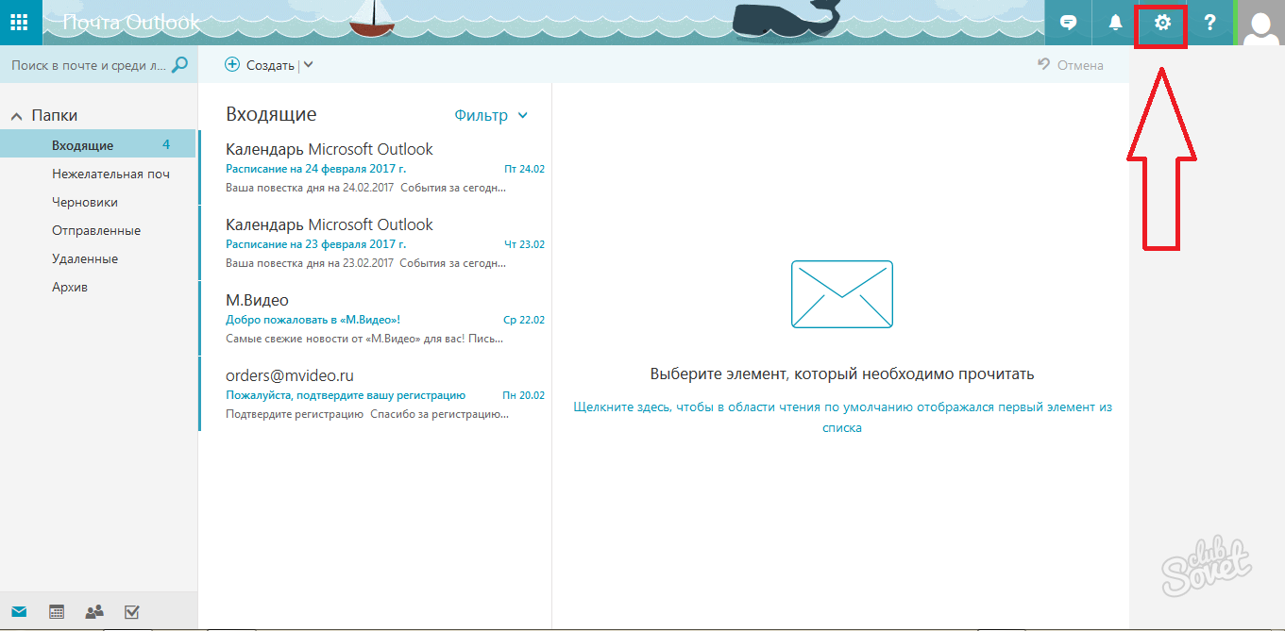Open the People contacts icon
Viewport: 1285px width, 631px height.
coord(94,612)
